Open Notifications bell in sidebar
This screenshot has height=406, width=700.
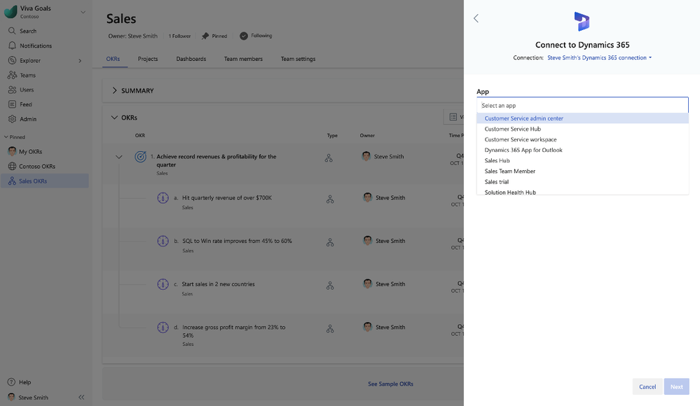click(x=12, y=45)
